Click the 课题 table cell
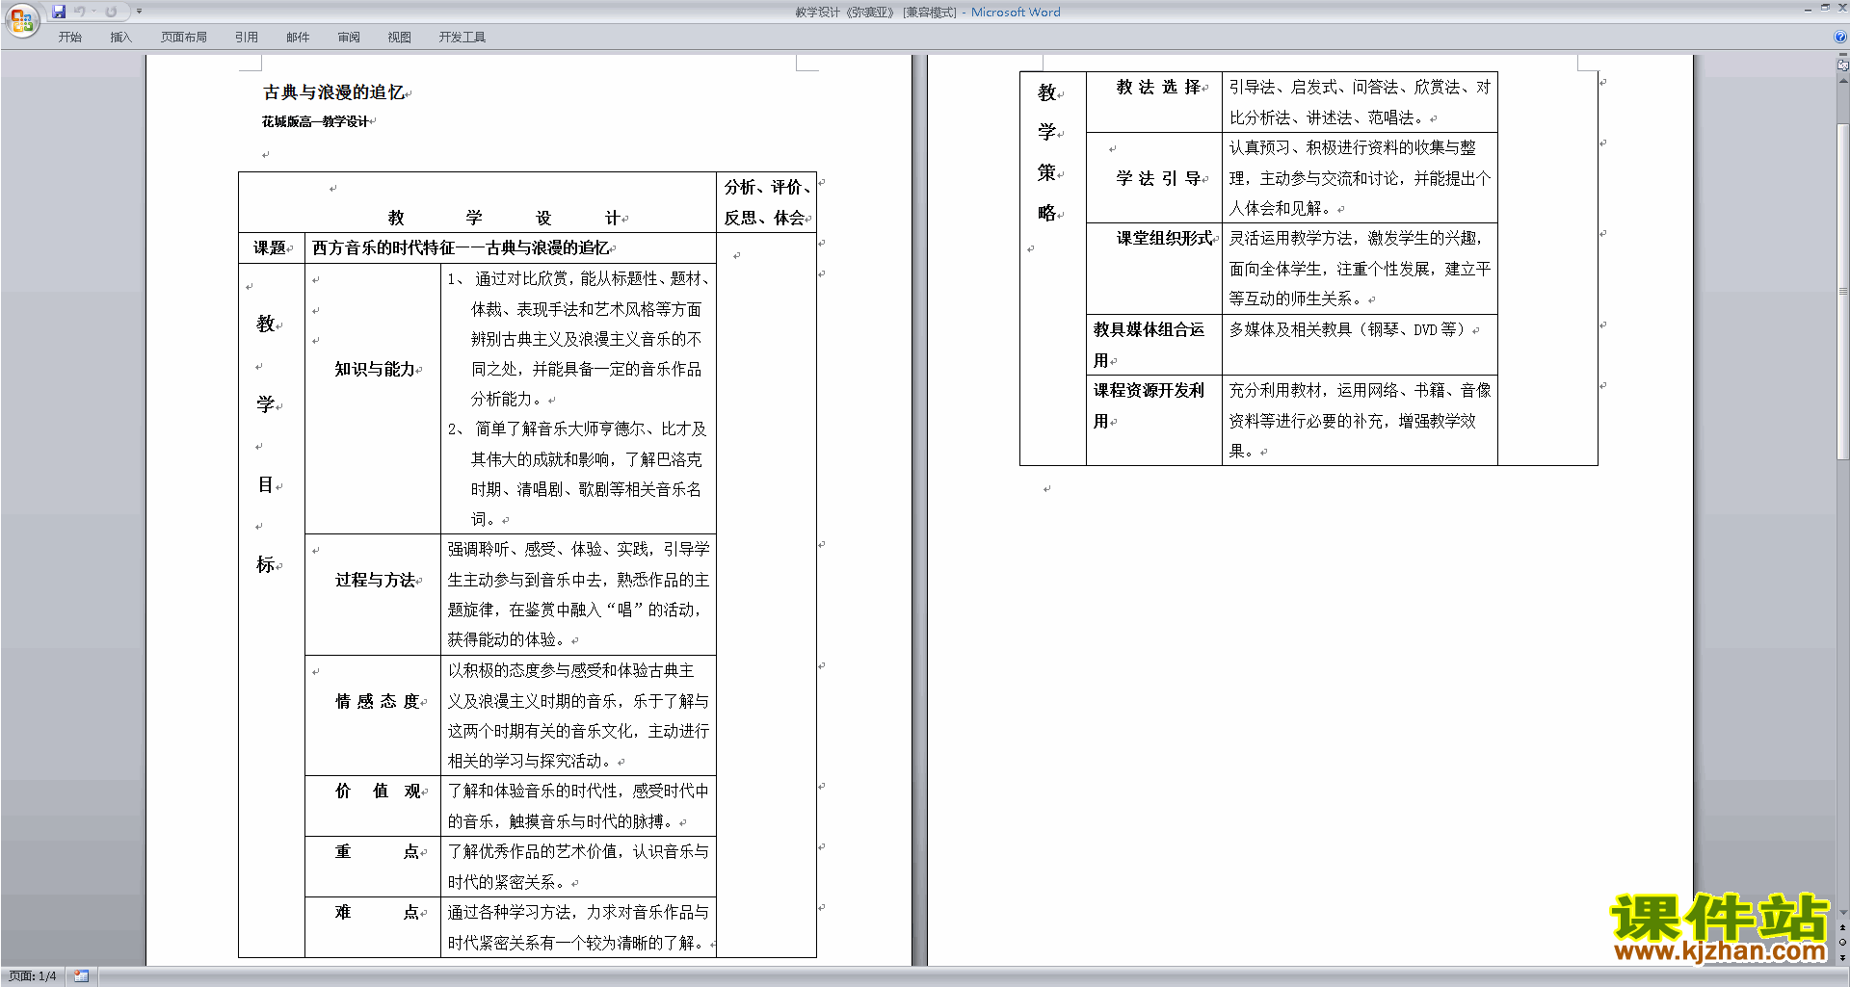Screen dimensions: 1850x987 [272, 247]
